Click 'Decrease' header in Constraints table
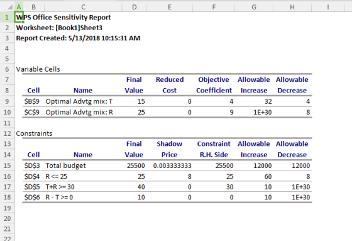This screenshot has width=352, height=241. pos(292,155)
